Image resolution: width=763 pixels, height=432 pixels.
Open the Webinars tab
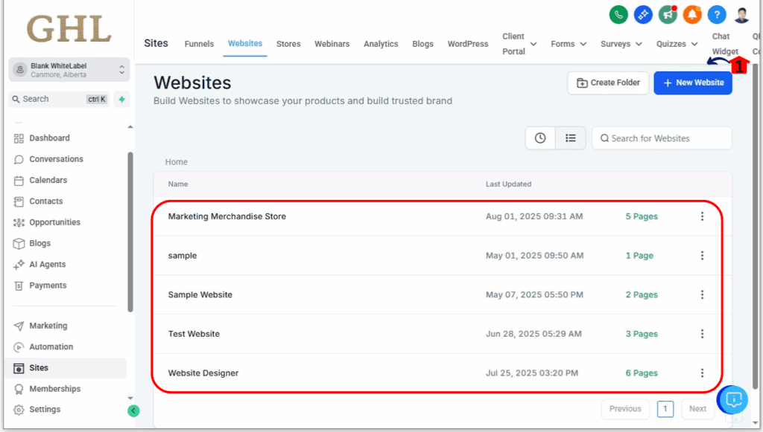tap(332, 44)
